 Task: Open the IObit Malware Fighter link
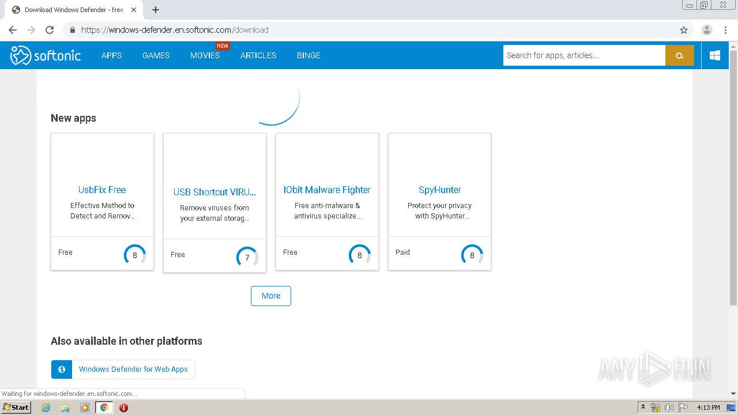(x=327, y=190)
